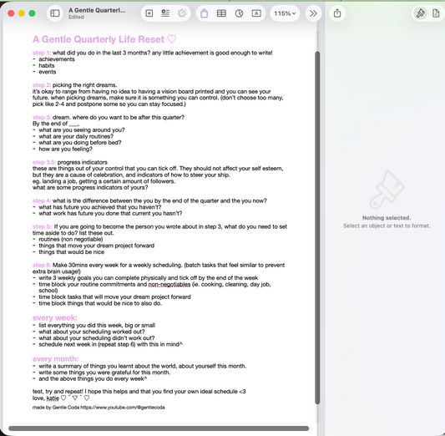The image size is (445, 436).
Task: Click 'things that move your dream project forward'
Action: click(x=97, y=246)
